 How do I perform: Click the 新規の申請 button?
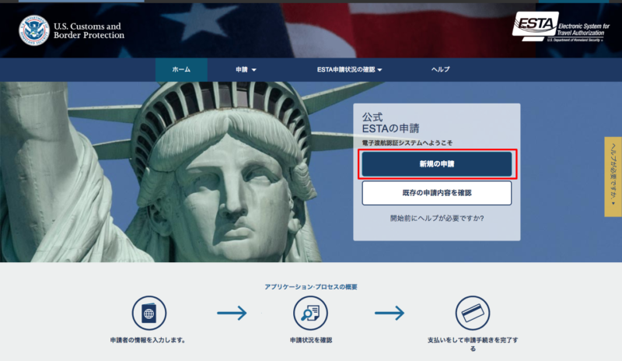click(x=437, y=164)
